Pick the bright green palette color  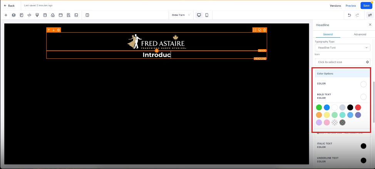[319, 108]
